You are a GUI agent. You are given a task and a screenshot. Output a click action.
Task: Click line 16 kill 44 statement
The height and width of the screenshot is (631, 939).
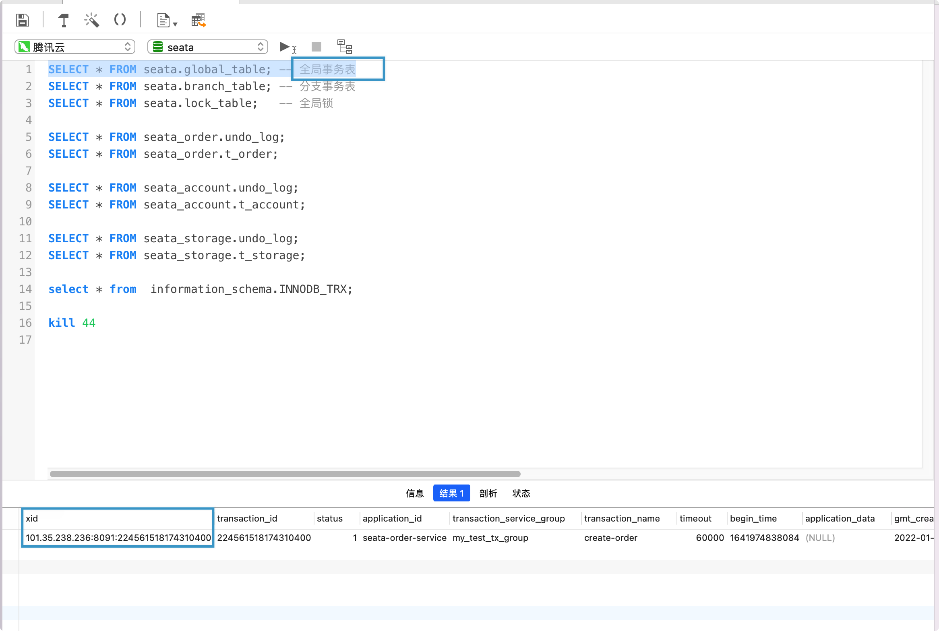click(72, 323)
